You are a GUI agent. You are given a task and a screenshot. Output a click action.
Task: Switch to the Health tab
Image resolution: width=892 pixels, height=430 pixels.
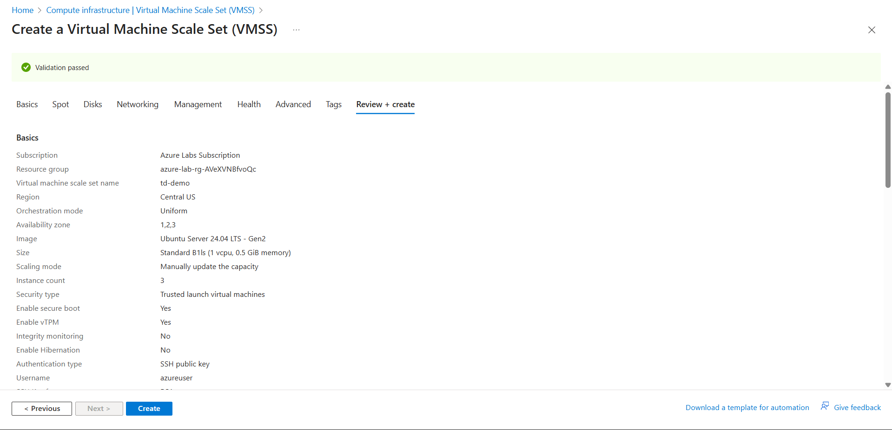click(x=249, y=104)
